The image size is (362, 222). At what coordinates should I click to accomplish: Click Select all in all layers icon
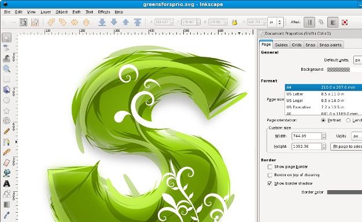coord(23,22)
